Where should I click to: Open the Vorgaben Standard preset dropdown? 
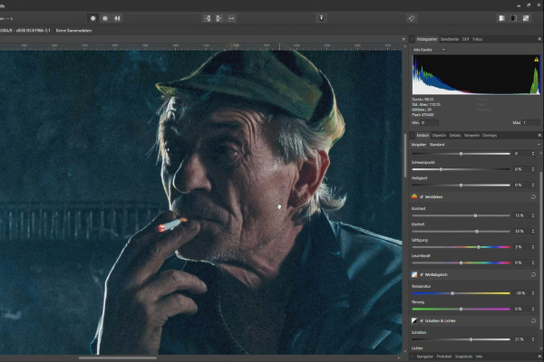click(485, 145)
